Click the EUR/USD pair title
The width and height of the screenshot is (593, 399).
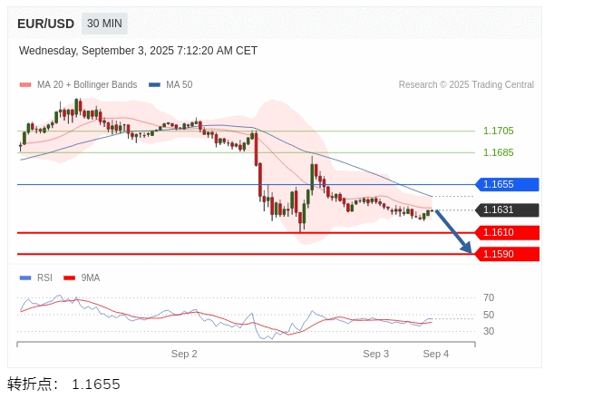pyautogui.click(x=45, y=24)
